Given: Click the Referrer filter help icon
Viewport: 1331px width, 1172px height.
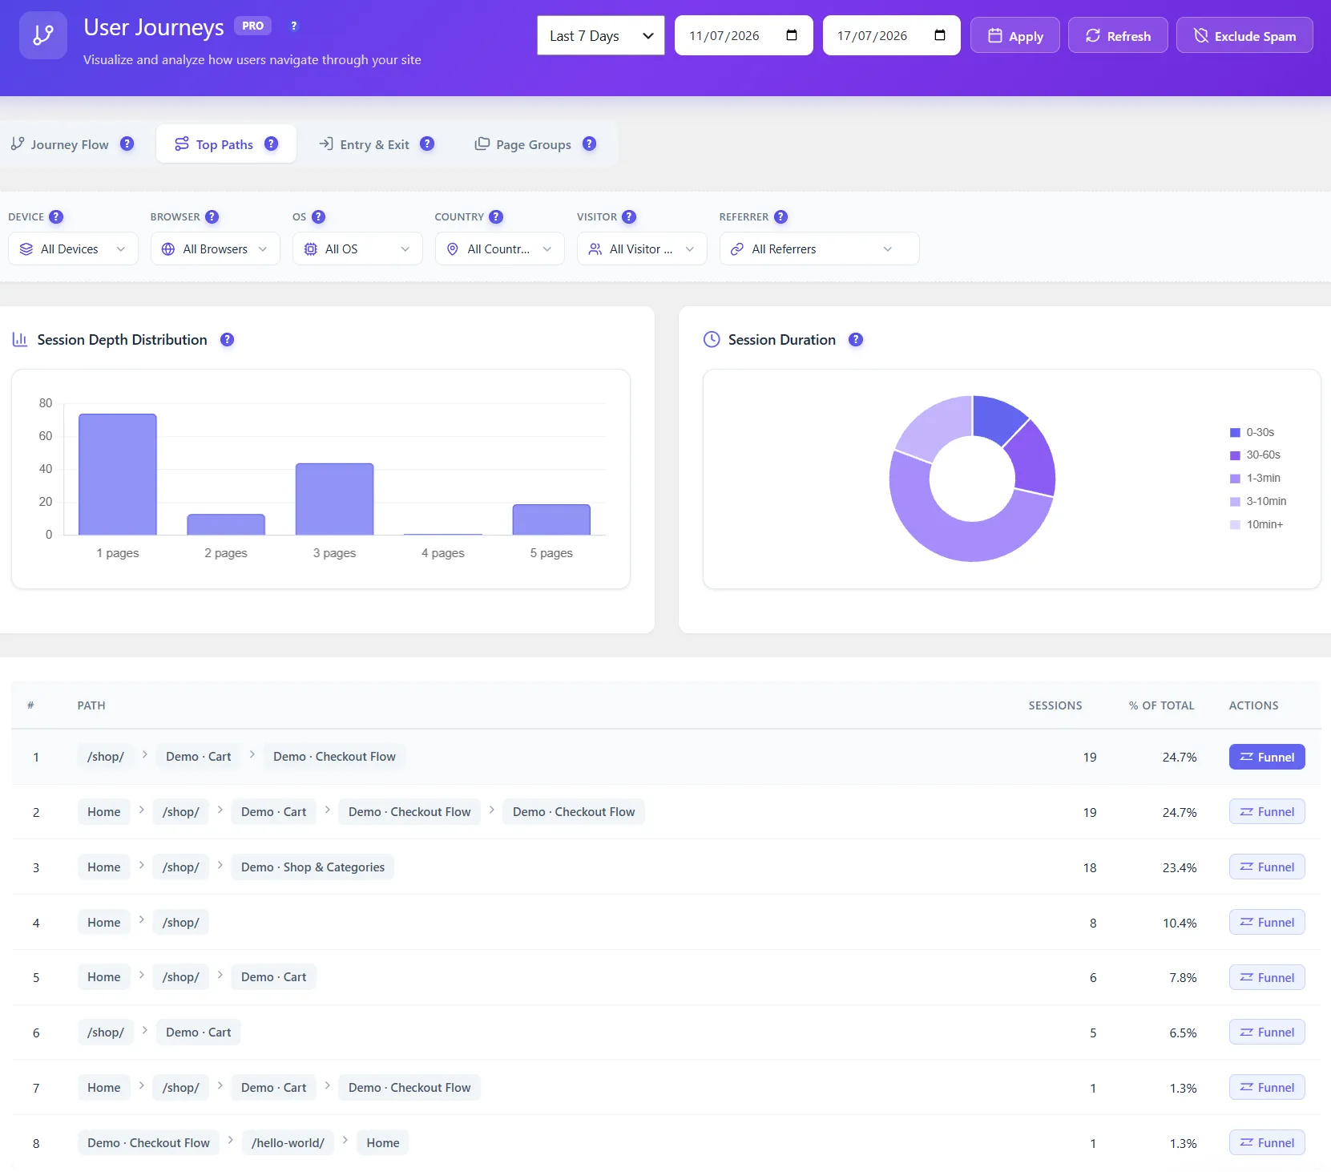Looking at the screenshot, I should [780, 216].
